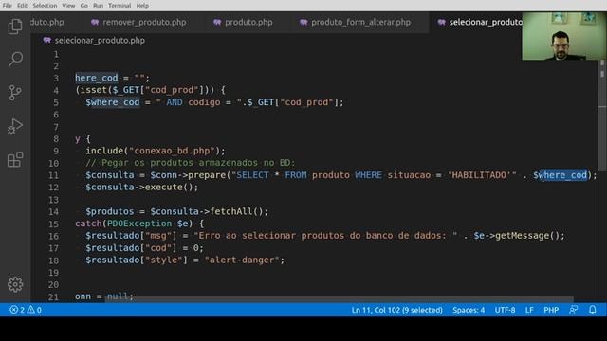The height and width of the screenshot is (341, 607).
Task: Open the Source Control icon
Action: point(15,93)
